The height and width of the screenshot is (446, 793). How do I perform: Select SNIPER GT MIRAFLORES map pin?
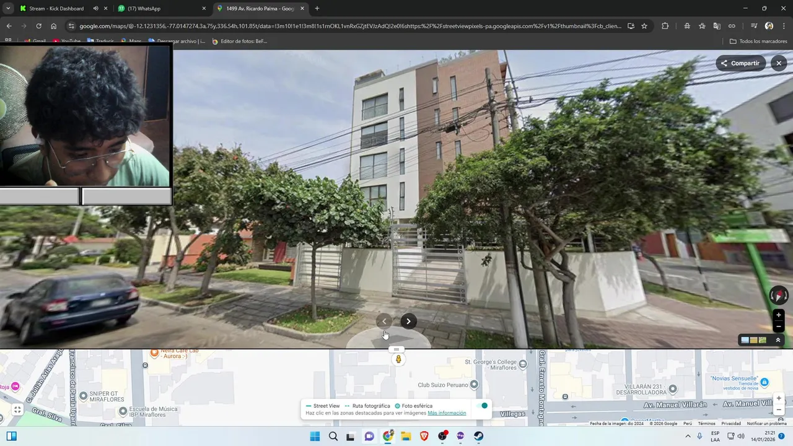[x=83, y=396]
